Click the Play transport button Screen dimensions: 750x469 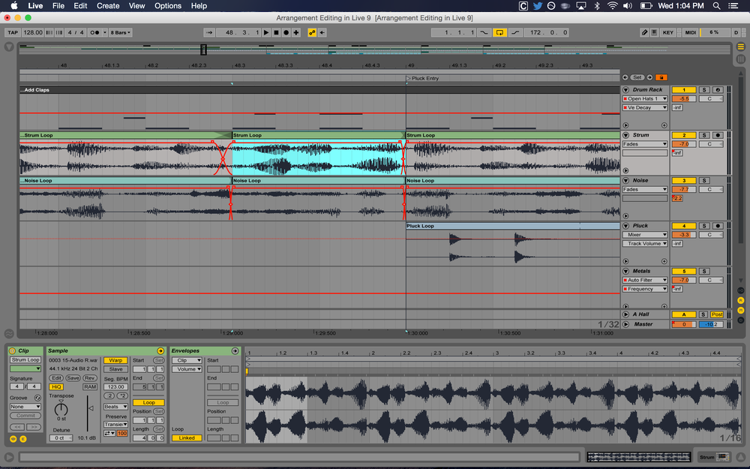[266, 32]
